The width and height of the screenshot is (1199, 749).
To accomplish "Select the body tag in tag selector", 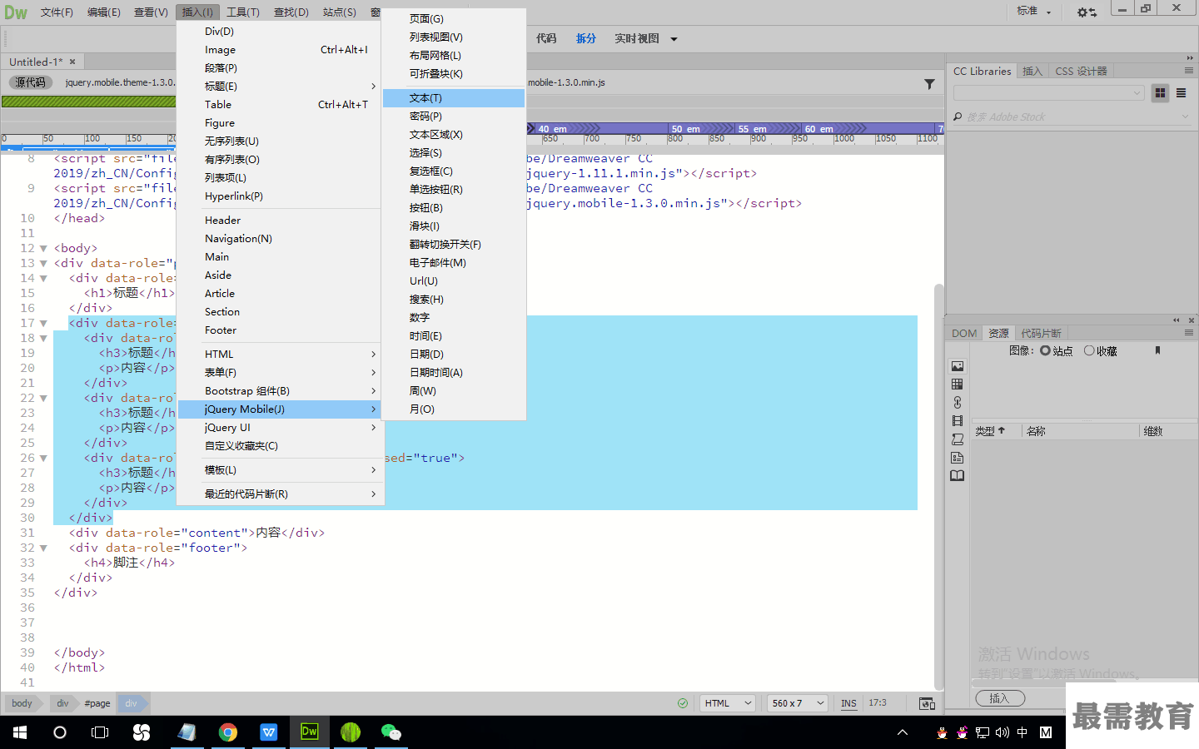I will point(22,703).
